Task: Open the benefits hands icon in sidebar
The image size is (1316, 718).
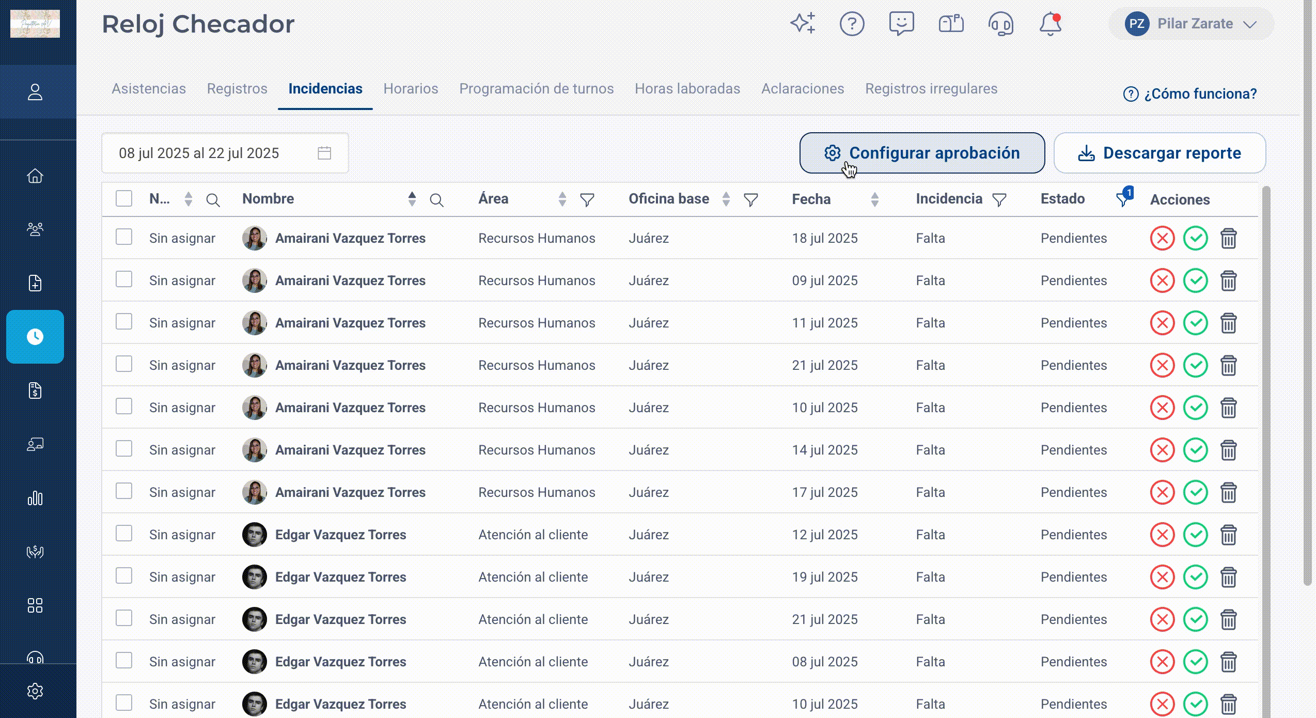Action: pos(35,552)
